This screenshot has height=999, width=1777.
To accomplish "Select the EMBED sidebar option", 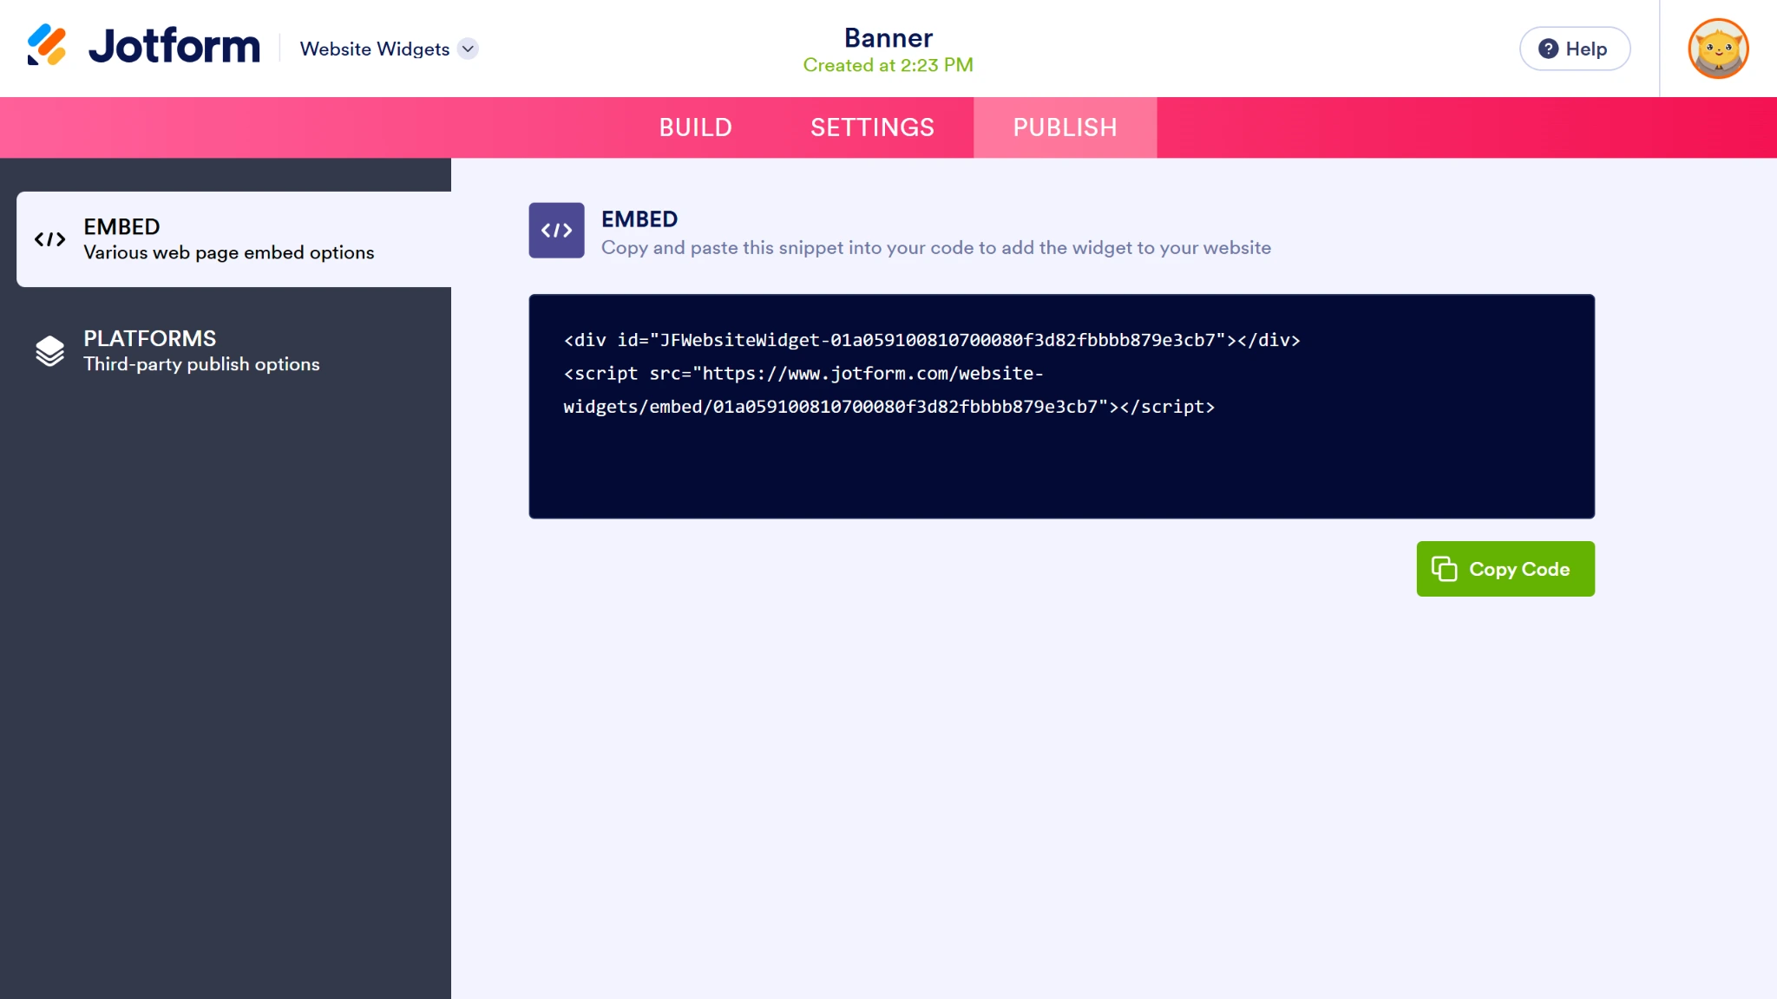I will (x=234, y=239).
